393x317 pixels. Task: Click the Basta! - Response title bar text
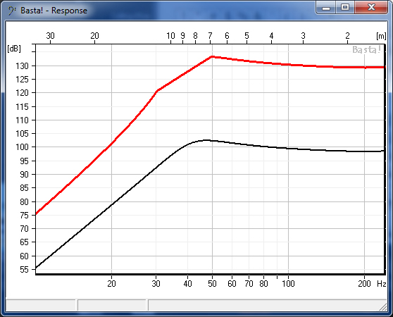point(54,11)
